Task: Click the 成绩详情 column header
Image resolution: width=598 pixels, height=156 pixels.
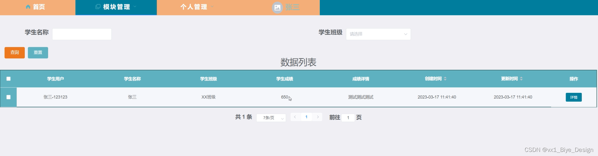Action: click(361, 79)
